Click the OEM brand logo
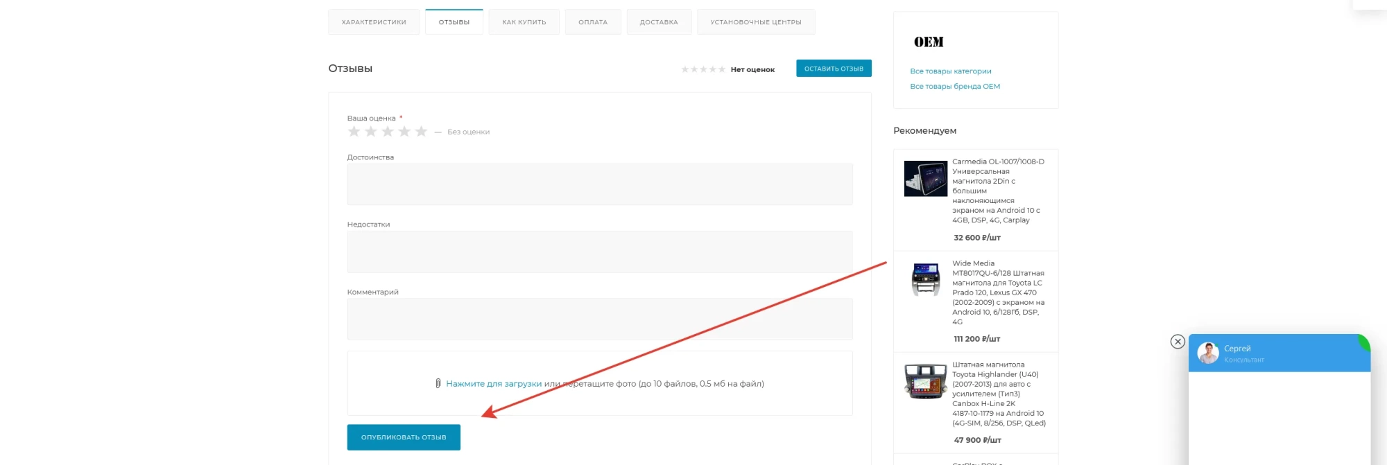This screenshot has height=465, width=1387. pos(929,42)
